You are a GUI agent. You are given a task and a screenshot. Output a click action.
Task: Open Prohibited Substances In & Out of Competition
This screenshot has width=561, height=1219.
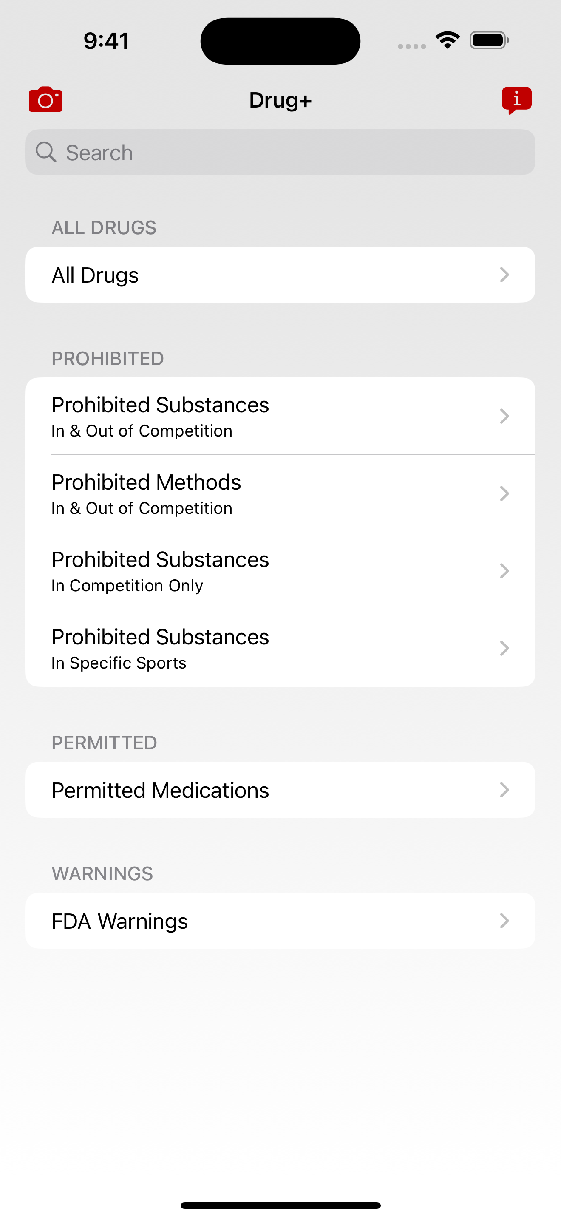pos(280,416)
